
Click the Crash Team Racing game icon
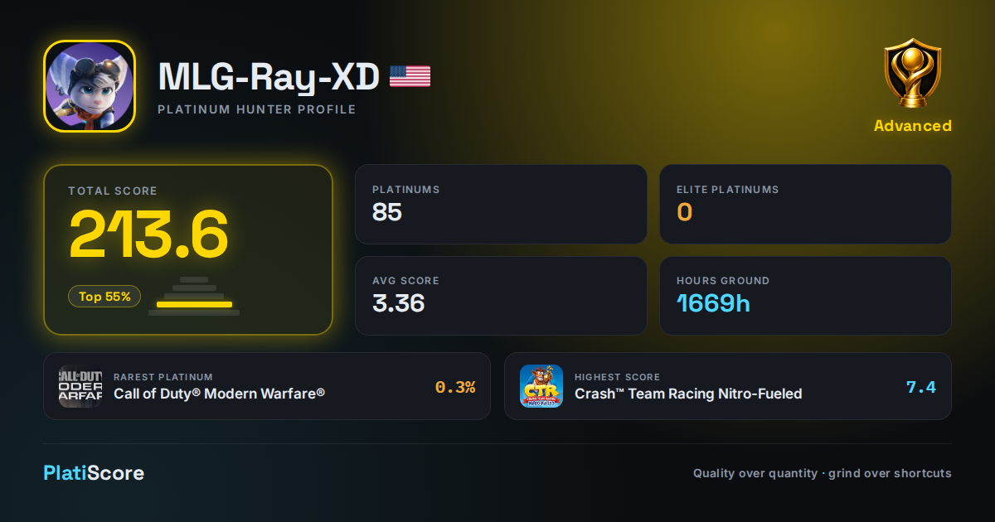(541, 386)
